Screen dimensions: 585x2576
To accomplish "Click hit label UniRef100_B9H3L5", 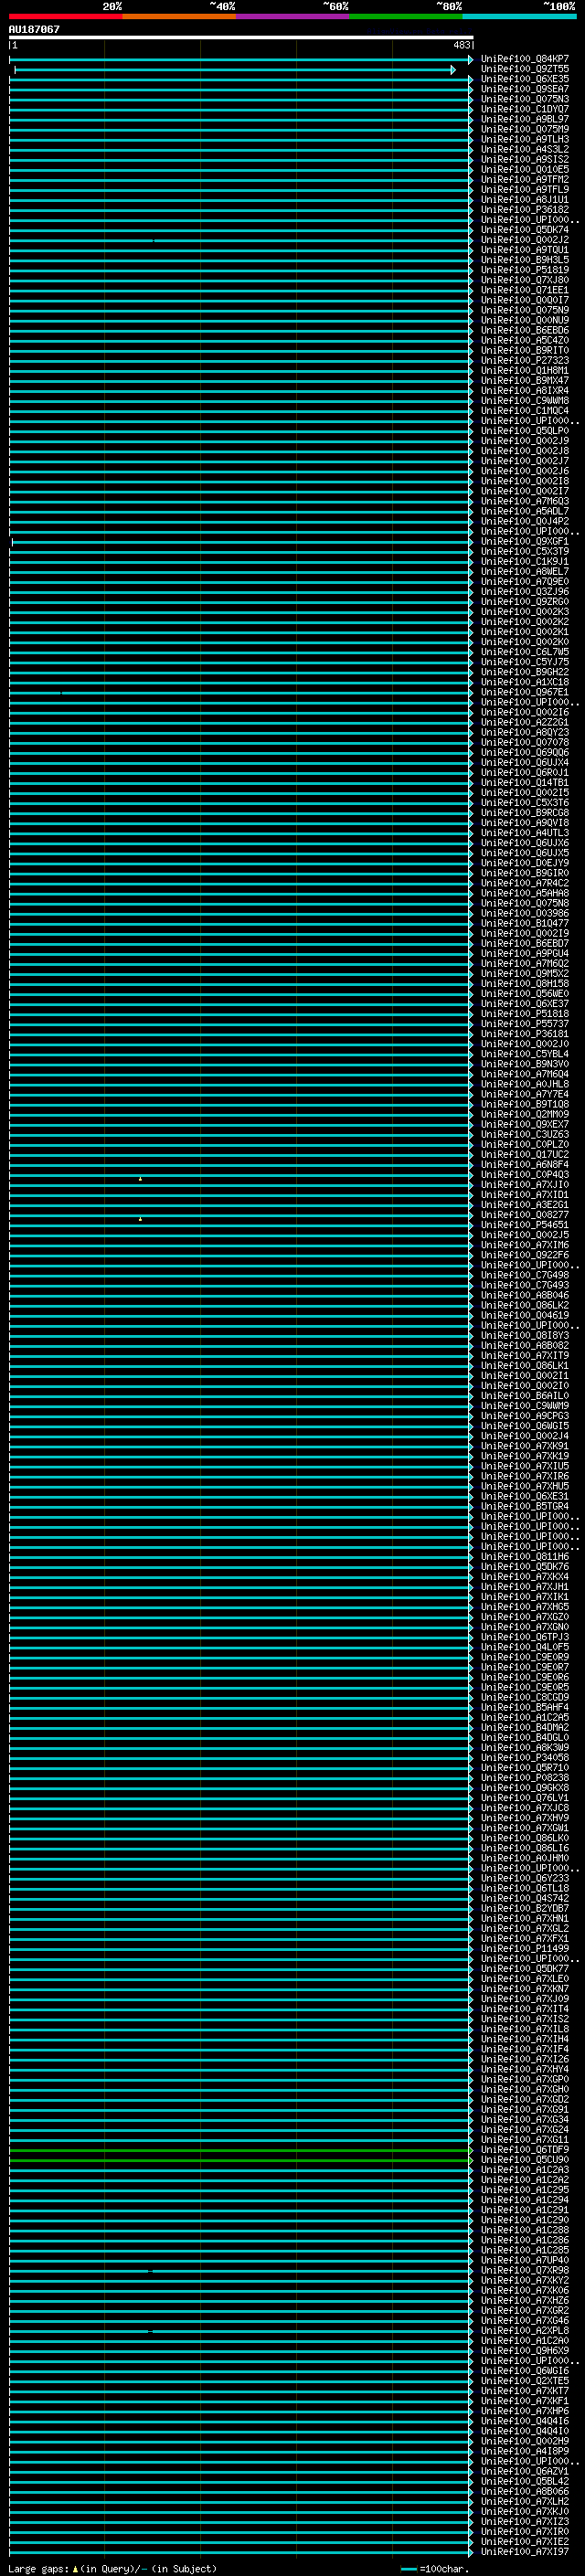I will pos(525,260).
